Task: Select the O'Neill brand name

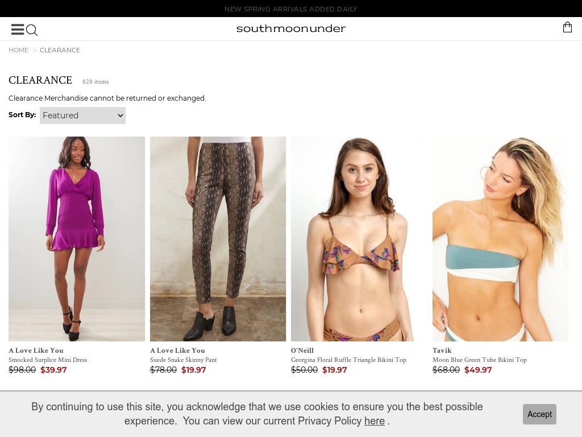Action: pyautogui.click(x=302, y=351)
